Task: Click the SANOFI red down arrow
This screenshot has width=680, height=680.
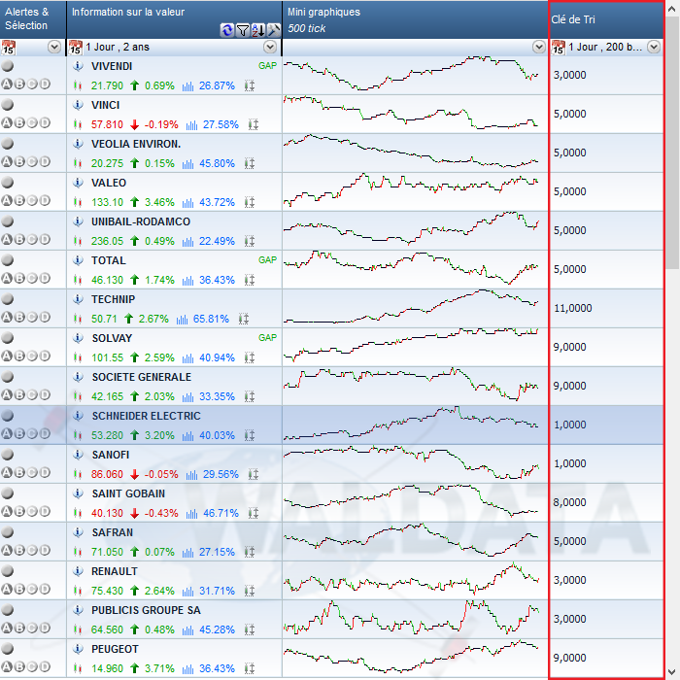Action: point(134,474)
